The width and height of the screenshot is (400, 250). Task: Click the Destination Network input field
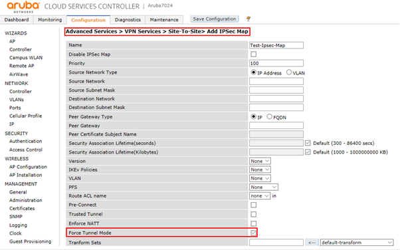pyautogui.click(x=276, y=98)
